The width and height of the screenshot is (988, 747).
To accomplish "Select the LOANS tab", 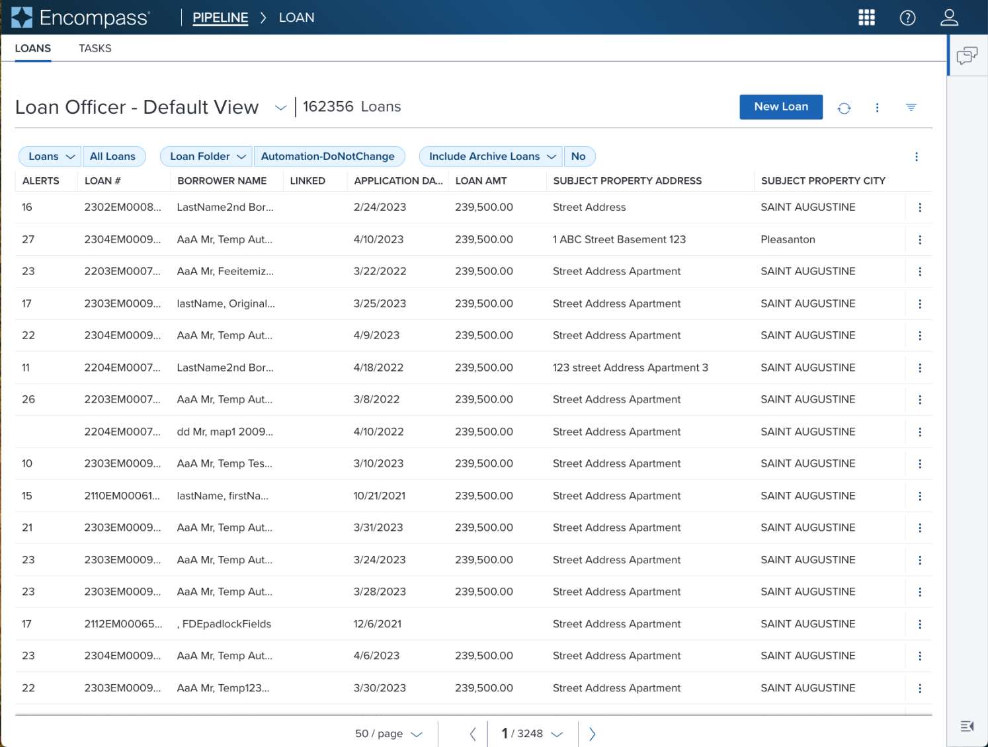I will point(33,48).
